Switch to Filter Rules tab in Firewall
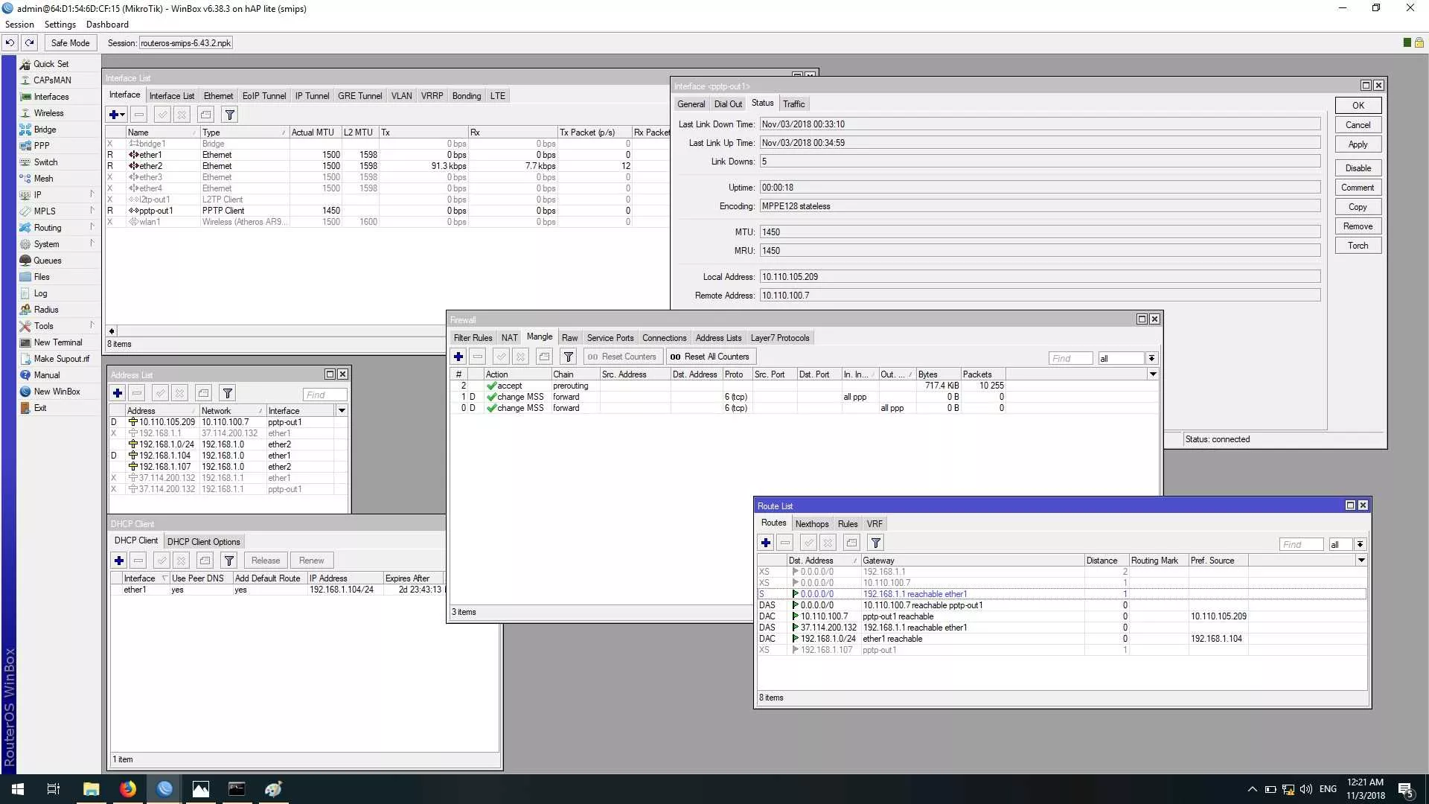 [x=473, y=338]
